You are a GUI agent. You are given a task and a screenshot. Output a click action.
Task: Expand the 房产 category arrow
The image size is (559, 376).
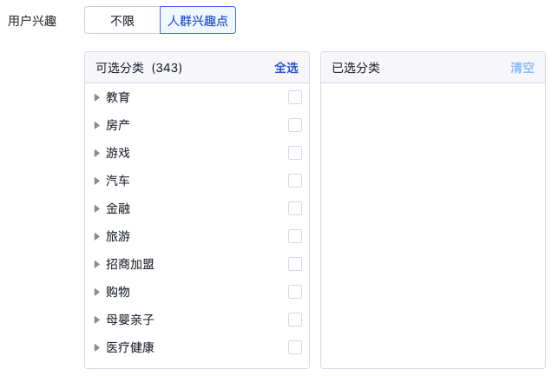(96, 125)
